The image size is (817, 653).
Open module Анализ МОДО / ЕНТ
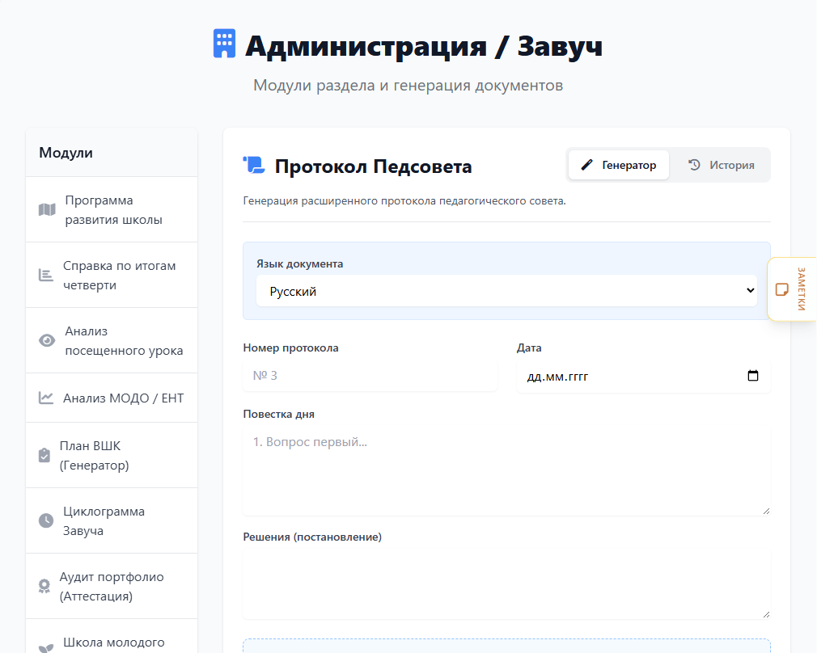tap(112, 398)
